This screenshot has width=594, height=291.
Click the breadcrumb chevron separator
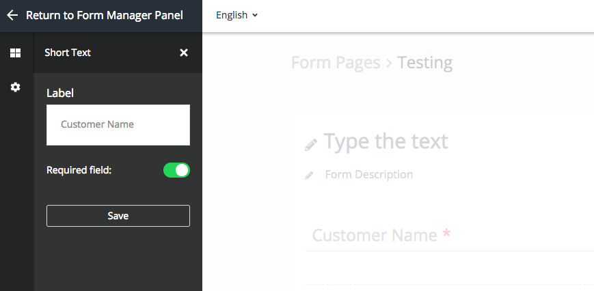click(389, 64)
